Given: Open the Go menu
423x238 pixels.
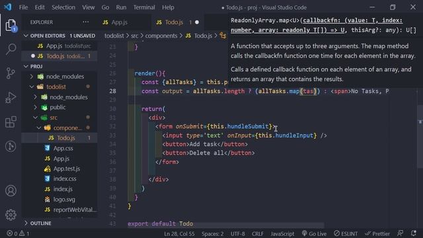Looking at the screenshot, I should [x=105, y=7].
